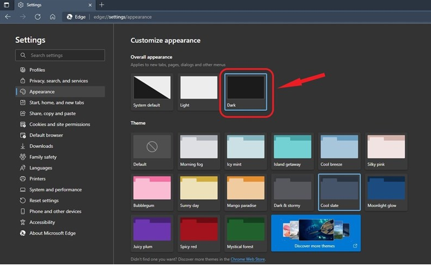Open Privacy, search, and services
The height and width of the screenshot is (266, 431).
(60, 81)
